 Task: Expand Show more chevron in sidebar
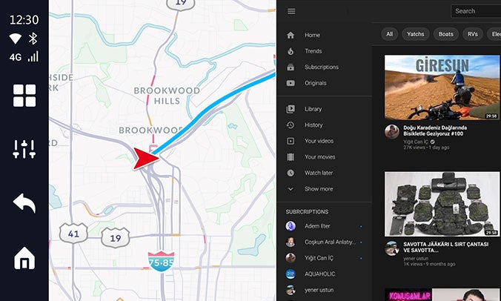291,189
